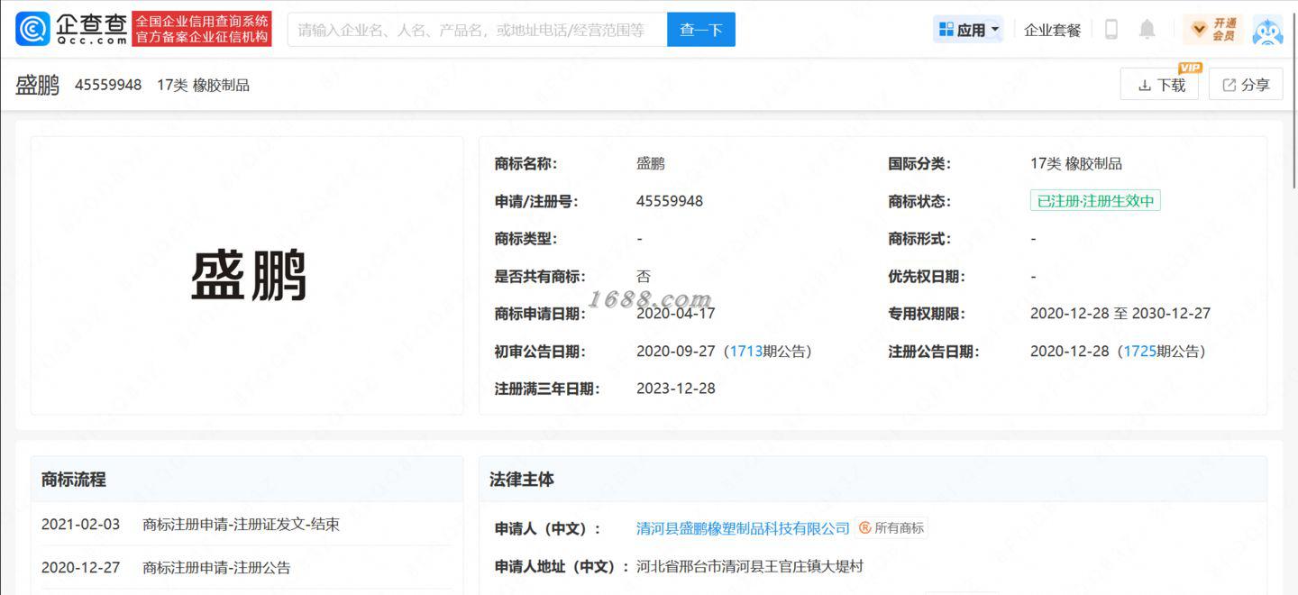Click the applicant address 河北省邢台市清河县王官庄镇大堤村
This screenshot has width=1298, height=595.
(x=750, y=566)
